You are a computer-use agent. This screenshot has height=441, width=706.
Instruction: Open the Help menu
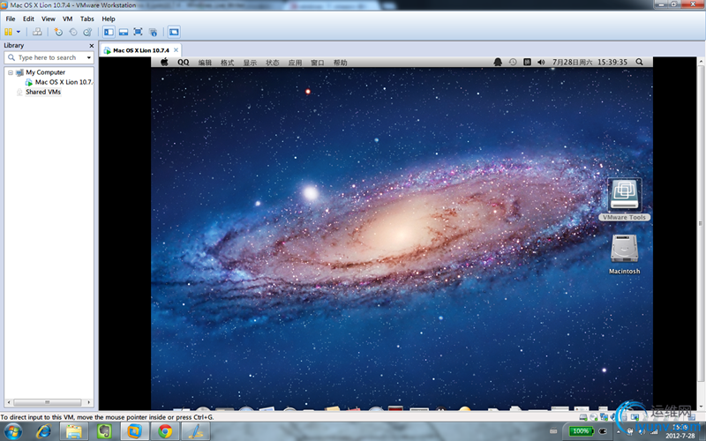coord(109,19)
